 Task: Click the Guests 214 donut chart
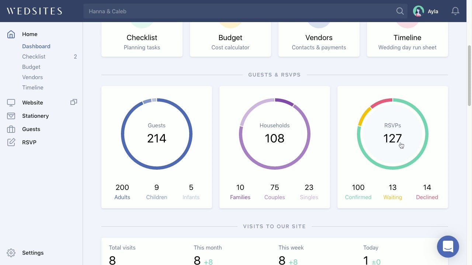[157, 134]
